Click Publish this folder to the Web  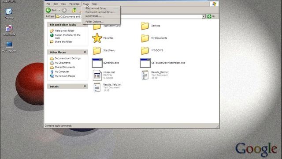click(67, 37)
